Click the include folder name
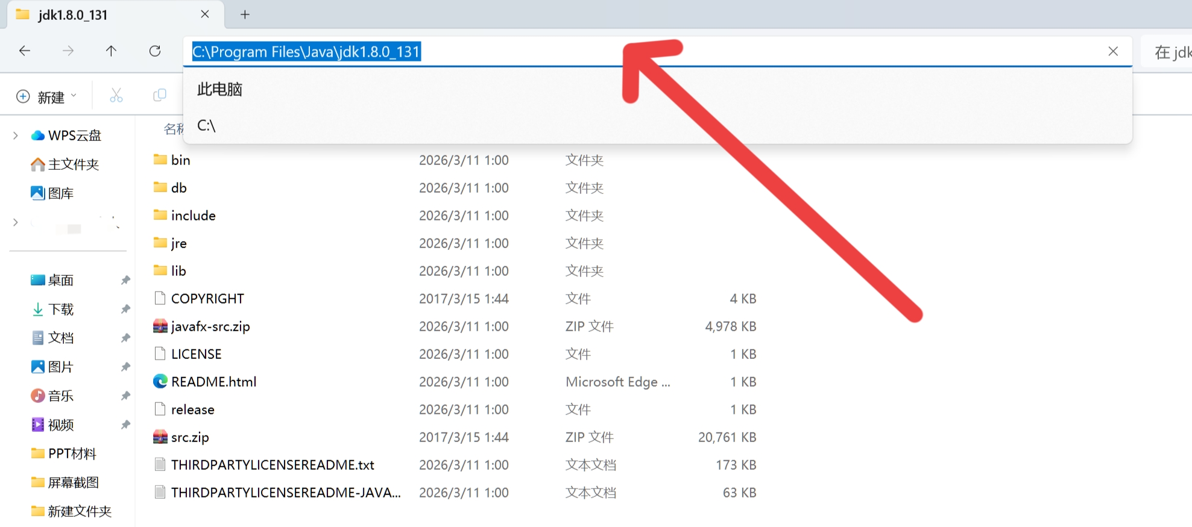1192x527 pixels. click(x=194, y=216)
